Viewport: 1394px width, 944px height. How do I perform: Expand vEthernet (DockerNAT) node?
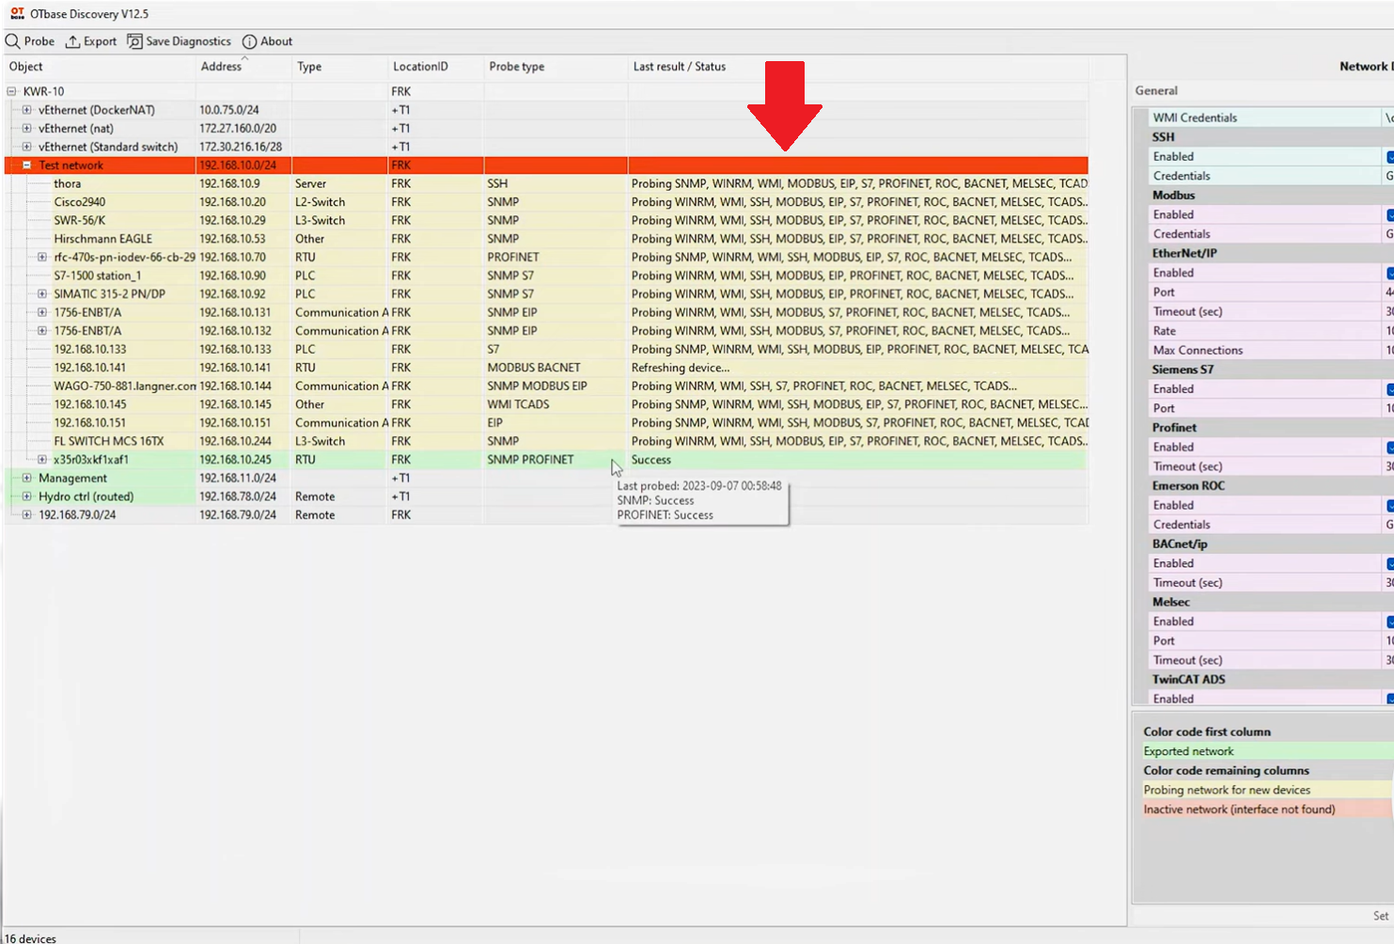[x=27, y=110]
